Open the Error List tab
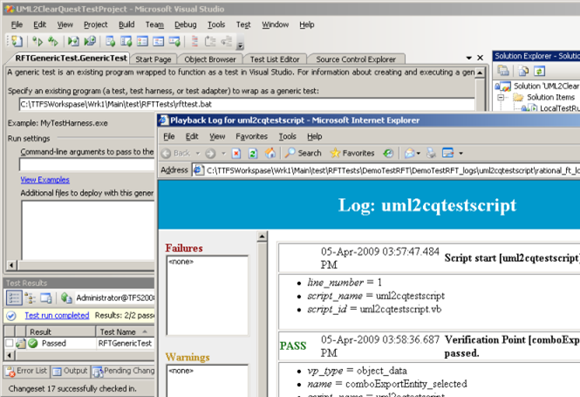 (27, 371)
